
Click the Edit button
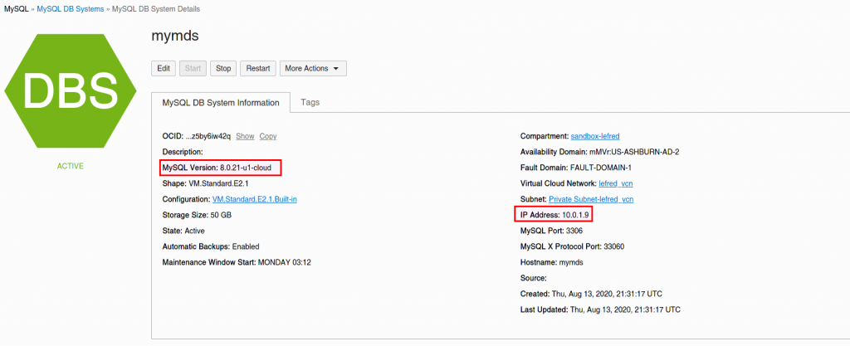point(164,68)
